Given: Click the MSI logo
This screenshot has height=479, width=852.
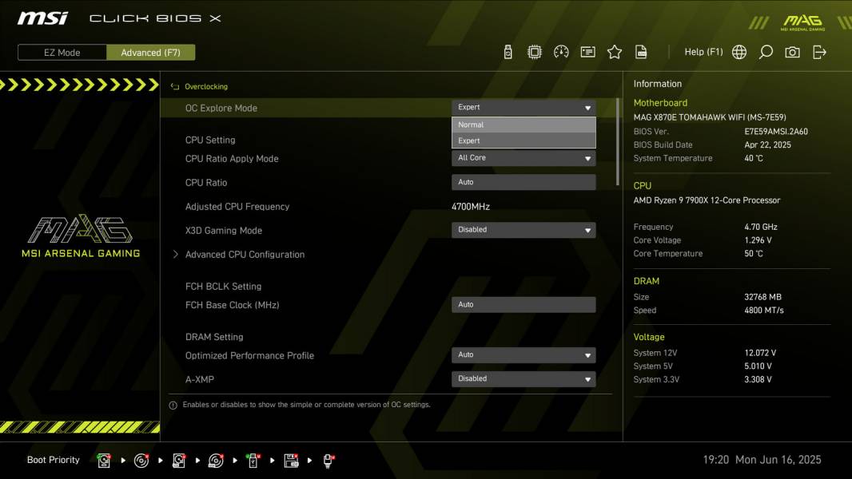Looking at the screenshot, I should [42, 18].
